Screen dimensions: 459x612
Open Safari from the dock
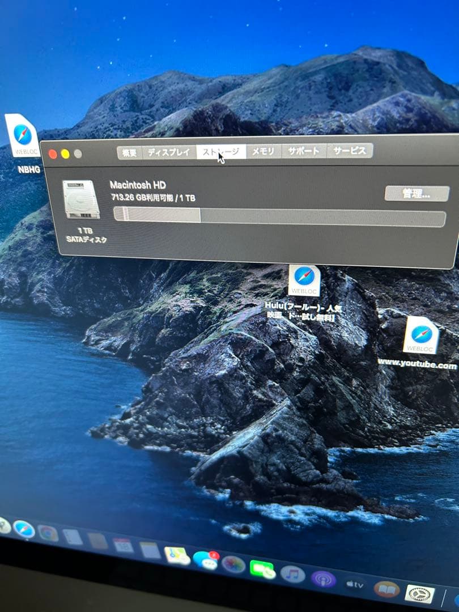(23, 529)
